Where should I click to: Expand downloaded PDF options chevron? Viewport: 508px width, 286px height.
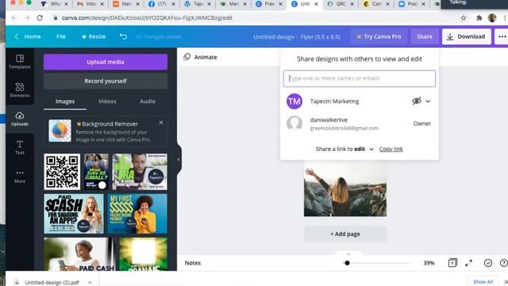pos(90,283)
